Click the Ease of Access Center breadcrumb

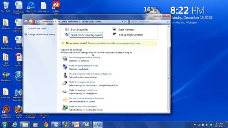pyautogui.click(x=91, y=22)
